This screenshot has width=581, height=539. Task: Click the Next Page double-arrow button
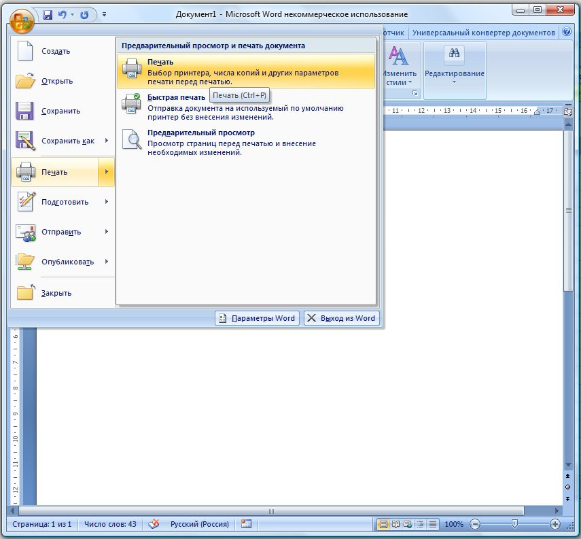click(567, 499)
